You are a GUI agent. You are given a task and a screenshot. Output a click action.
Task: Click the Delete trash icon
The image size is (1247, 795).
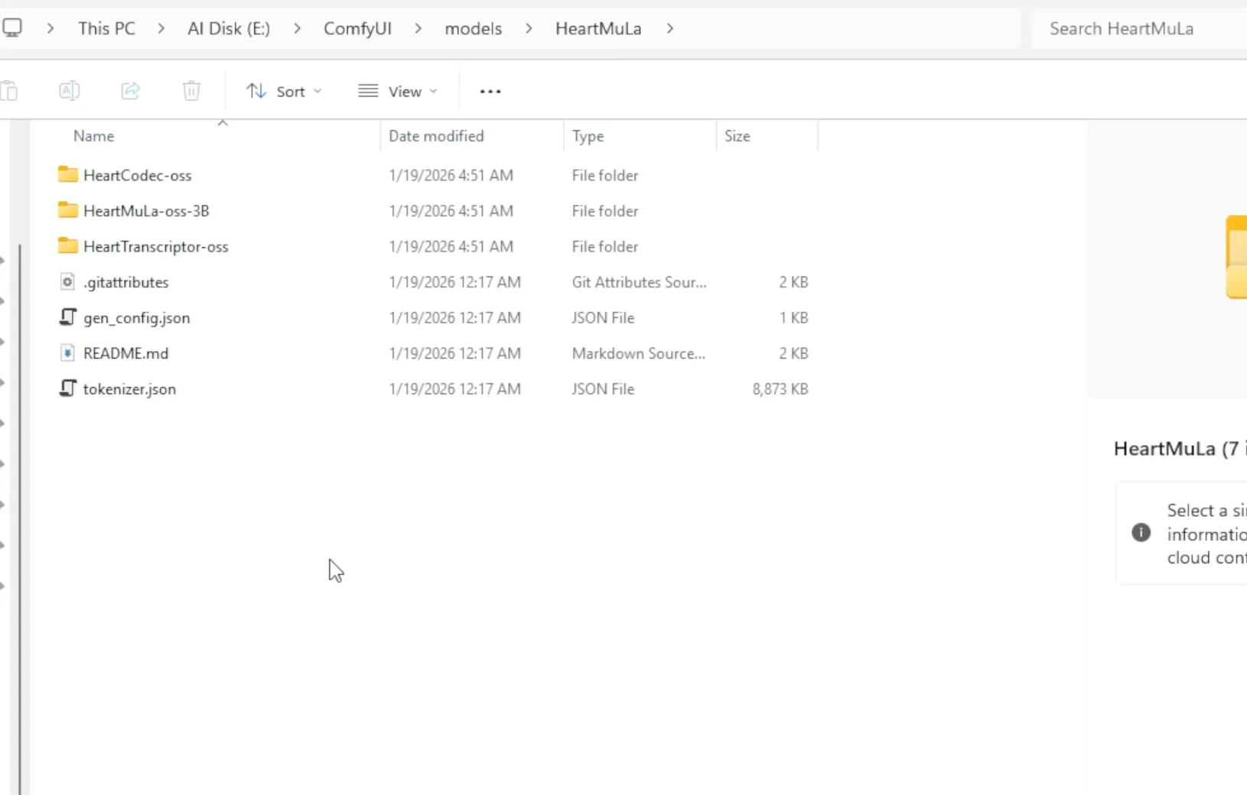(x=190, y=90)
